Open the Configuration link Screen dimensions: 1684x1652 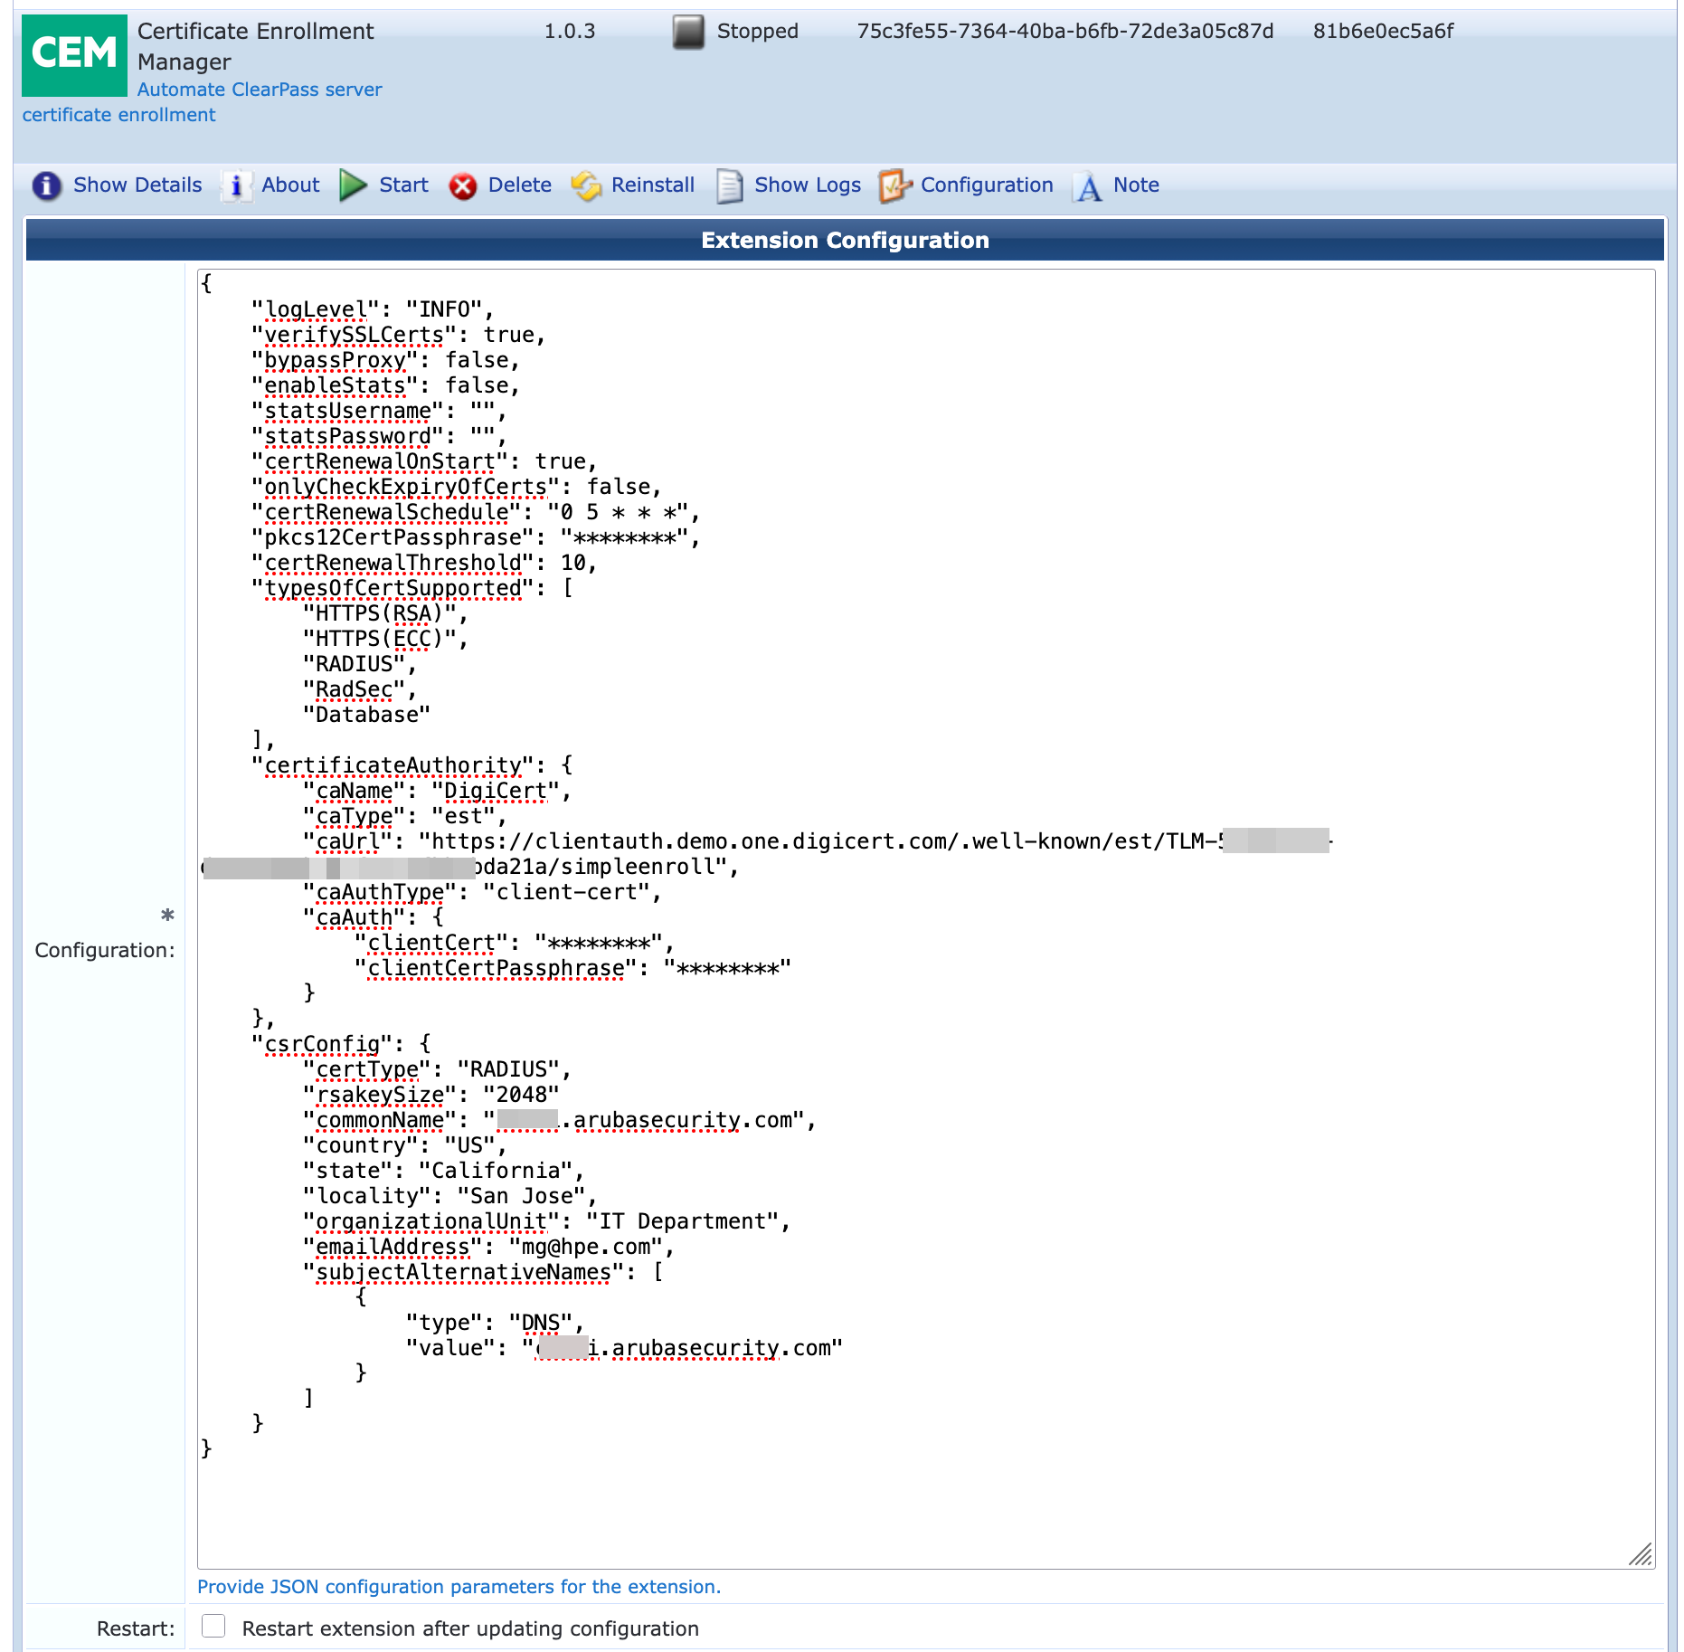(x=987, y=185)
